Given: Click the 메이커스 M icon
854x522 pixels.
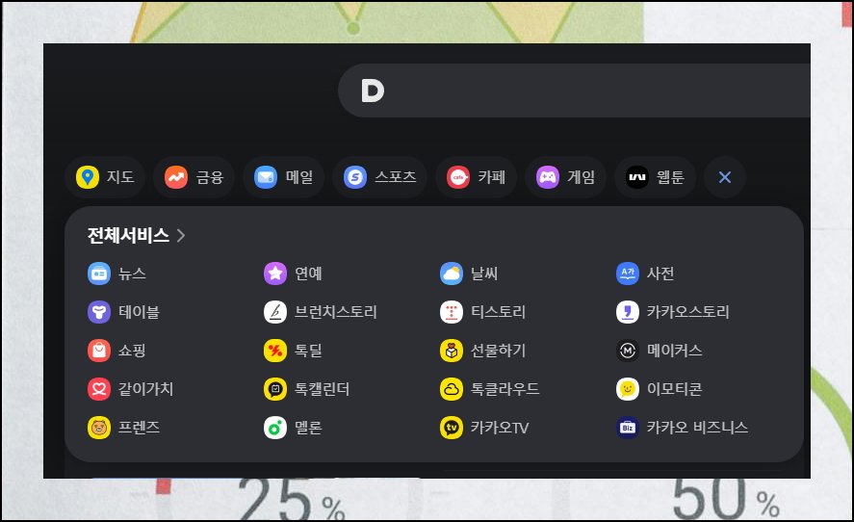Looking at the screenshot, I should coord(628,351).
